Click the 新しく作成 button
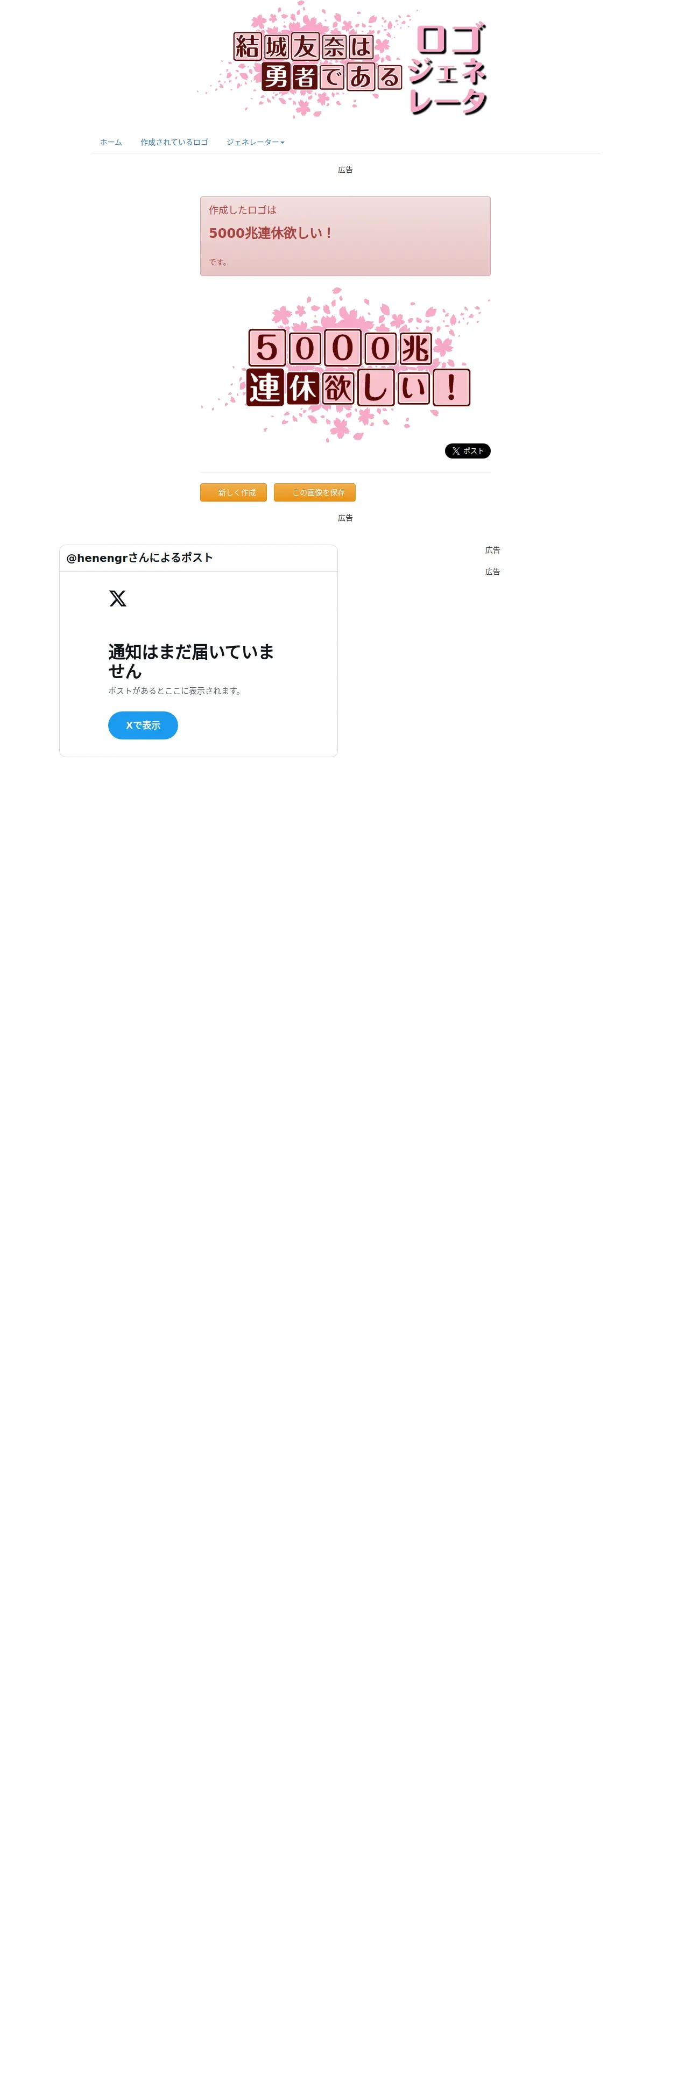Screen dimensions: 699x2073 pos(233,492)
